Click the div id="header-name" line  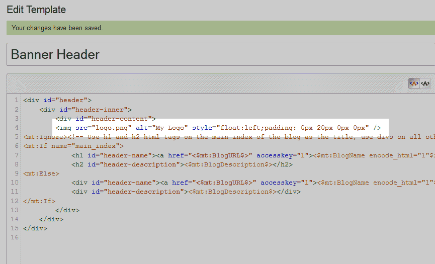[x=253, y=183]
